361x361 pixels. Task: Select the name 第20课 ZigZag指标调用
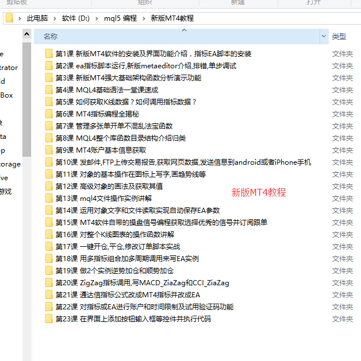(x=143, y=283)
